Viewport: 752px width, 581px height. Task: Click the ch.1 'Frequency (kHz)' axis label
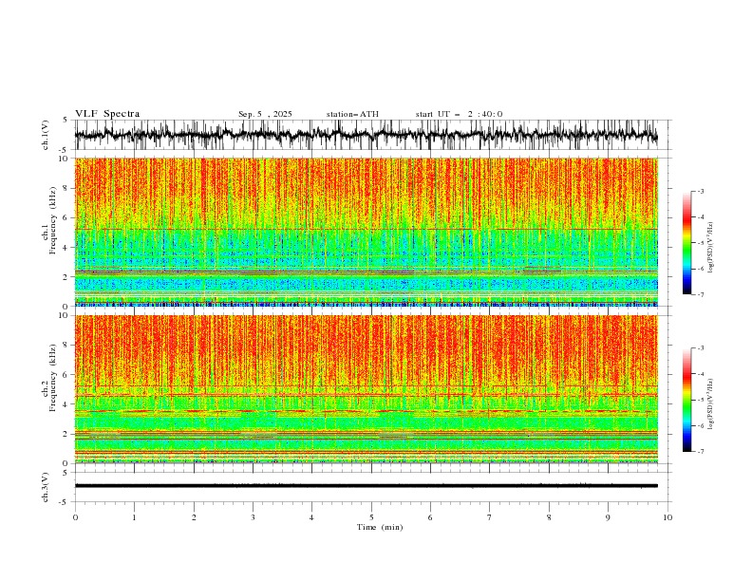point(53,220)
